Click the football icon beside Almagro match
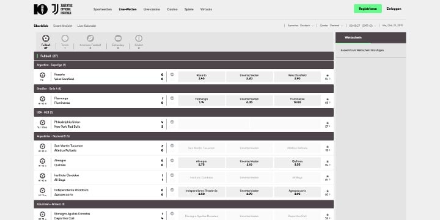The image size is (440, 220). point(42,161)
